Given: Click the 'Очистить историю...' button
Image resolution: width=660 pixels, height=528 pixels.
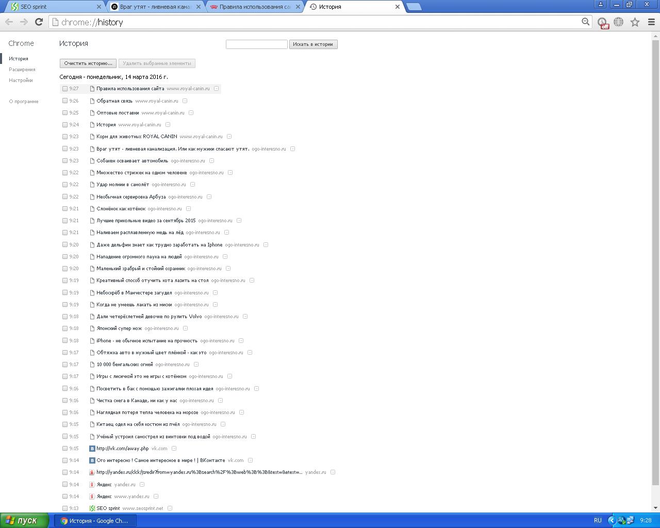Looking at the screenshot, I should coord(88,63).
